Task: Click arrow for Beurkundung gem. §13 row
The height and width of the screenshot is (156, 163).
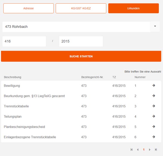Action: coord(154,96)
